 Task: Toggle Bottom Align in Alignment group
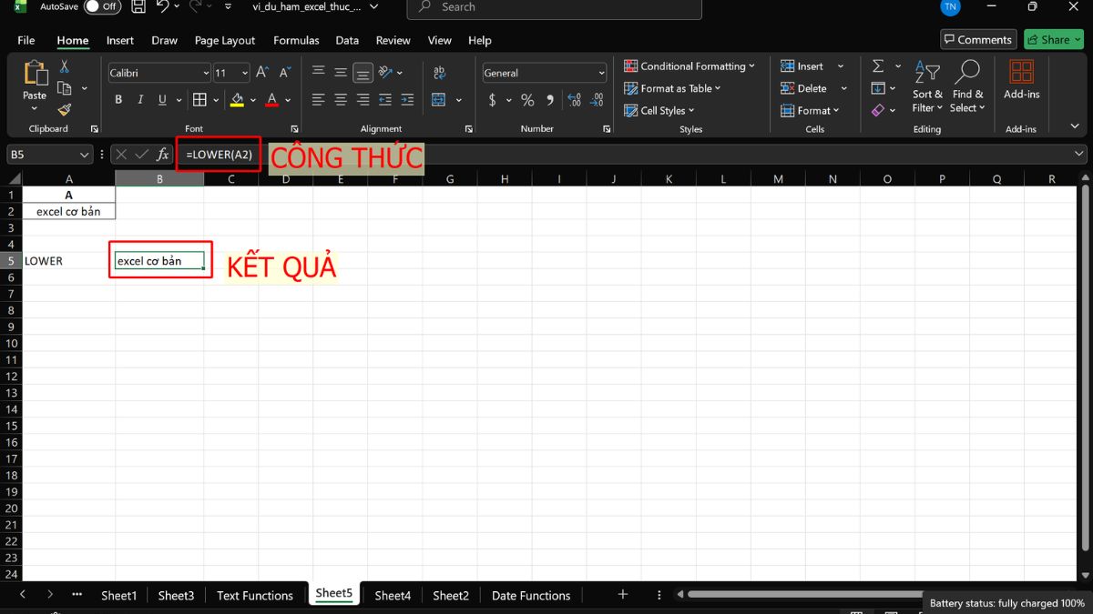(x=363, y=73)
